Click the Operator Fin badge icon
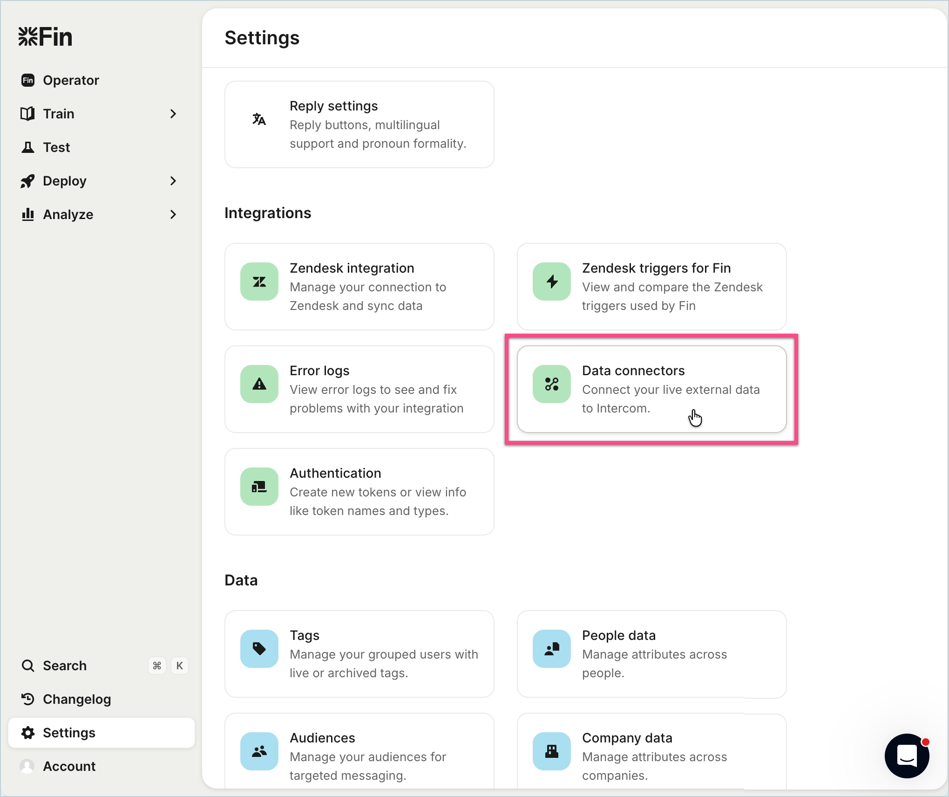The image size is (949, 797). point(28,80)
